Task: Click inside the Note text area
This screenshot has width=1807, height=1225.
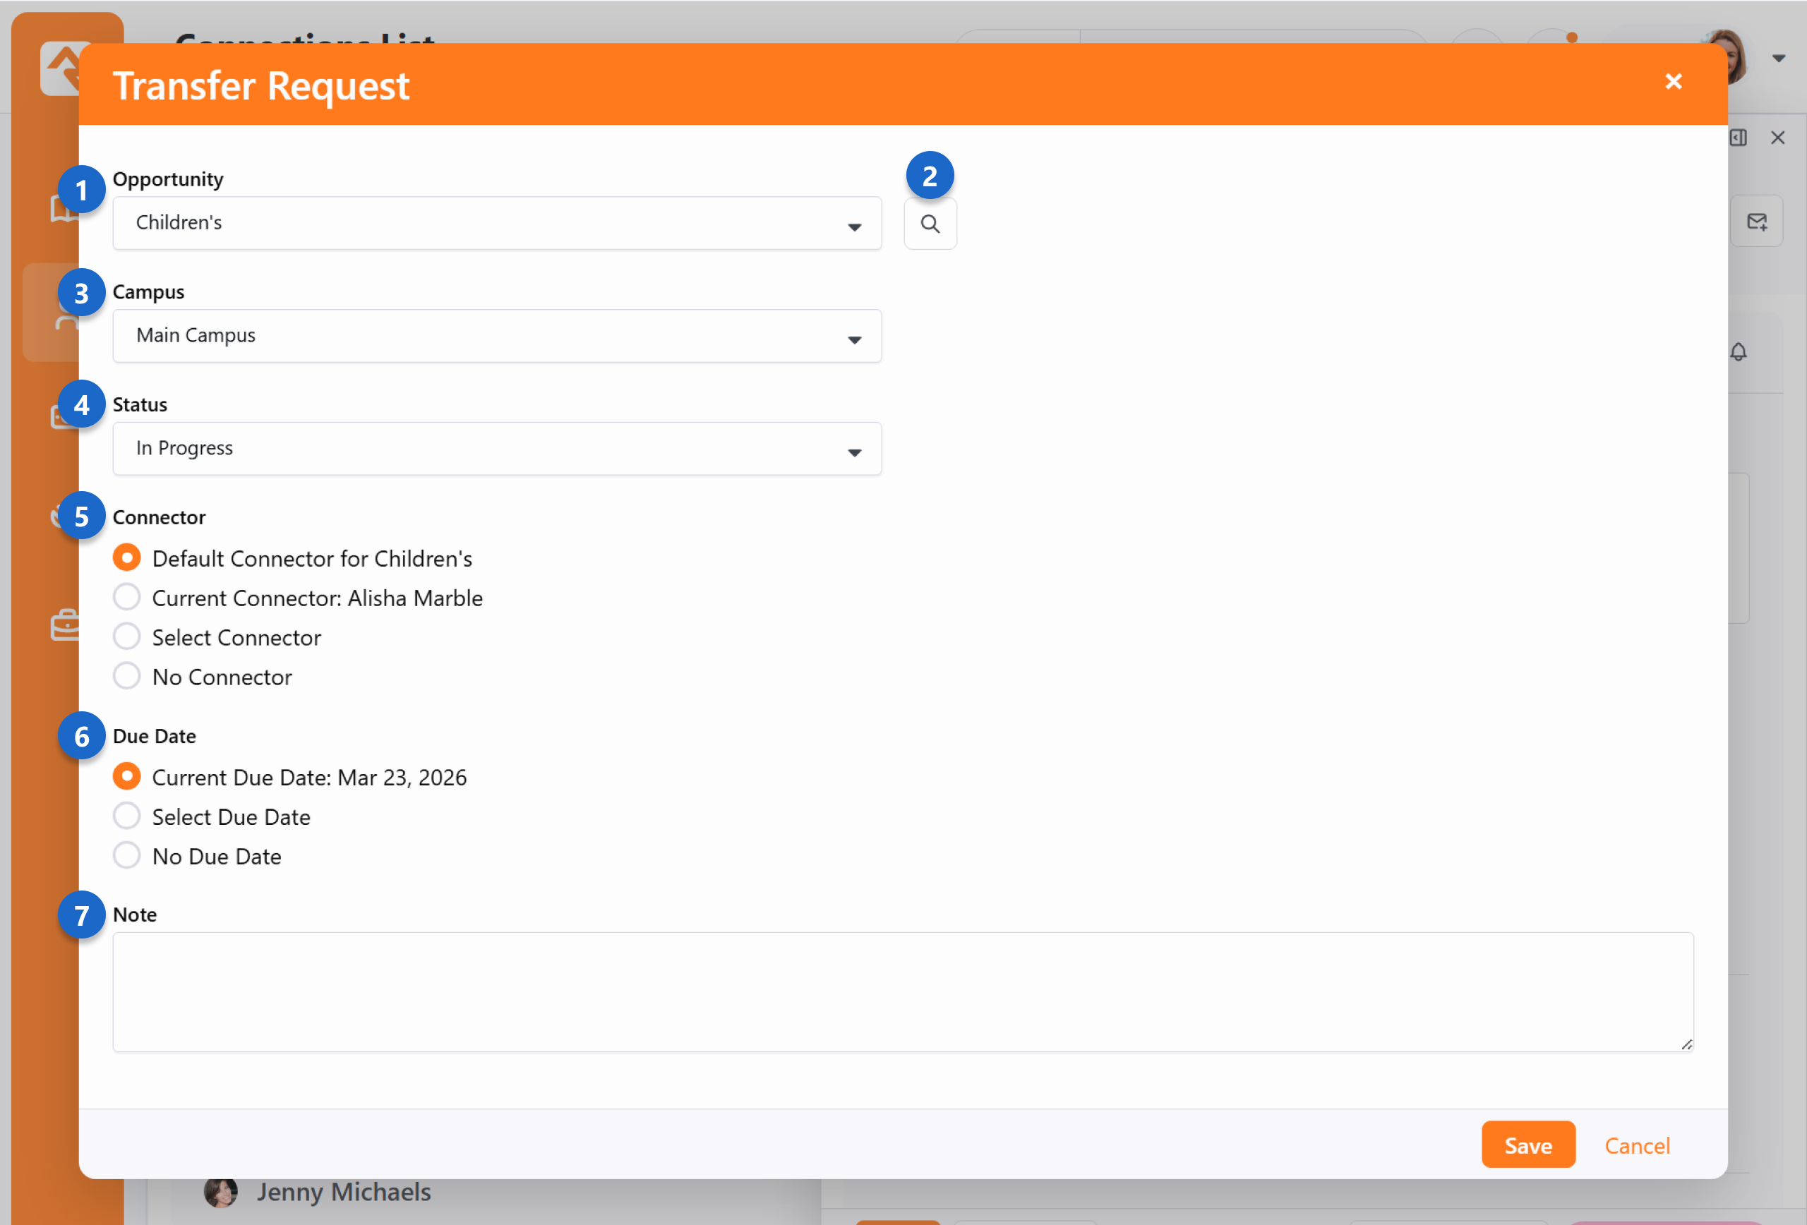Action: [902, 992]
